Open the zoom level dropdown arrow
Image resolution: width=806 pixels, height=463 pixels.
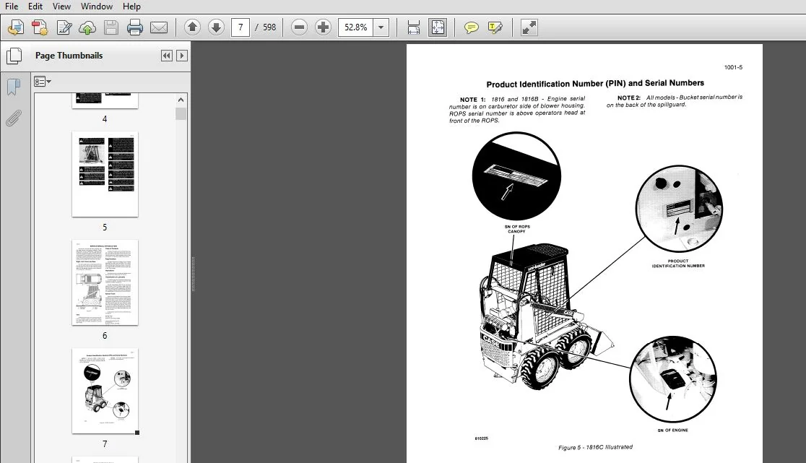coord(381,27)
